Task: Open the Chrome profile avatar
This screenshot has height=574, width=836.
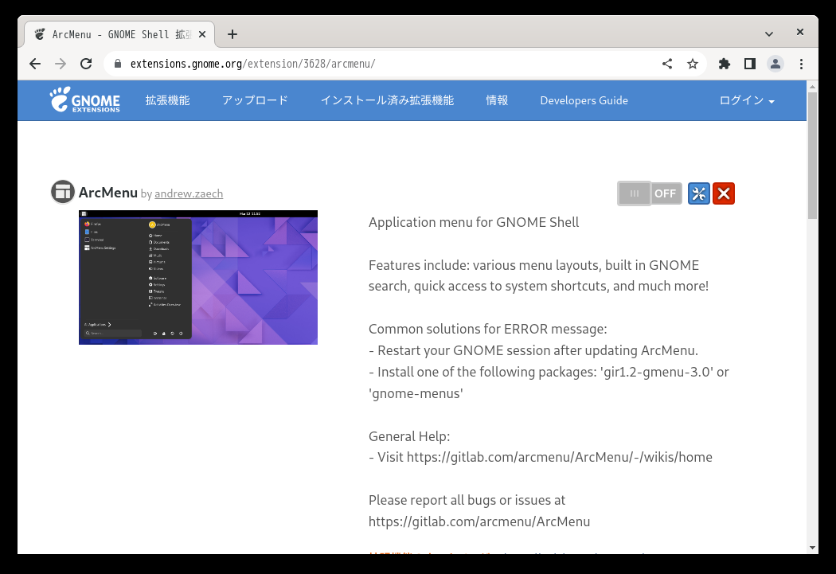Action: pyautogui.click(x=775, y=64)
